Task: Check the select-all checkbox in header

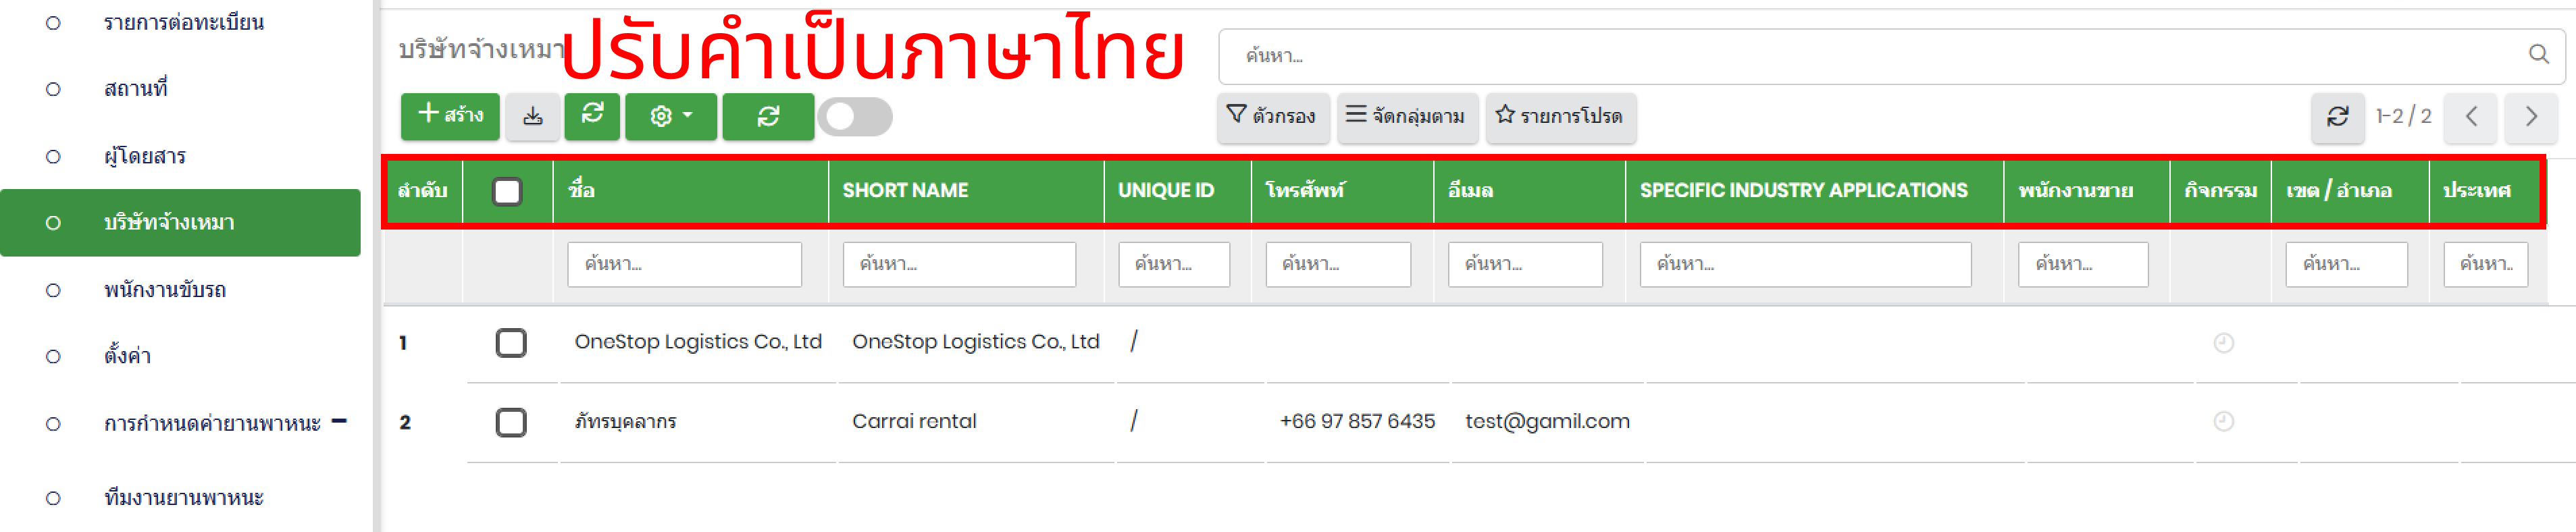Action: point(507,191)
